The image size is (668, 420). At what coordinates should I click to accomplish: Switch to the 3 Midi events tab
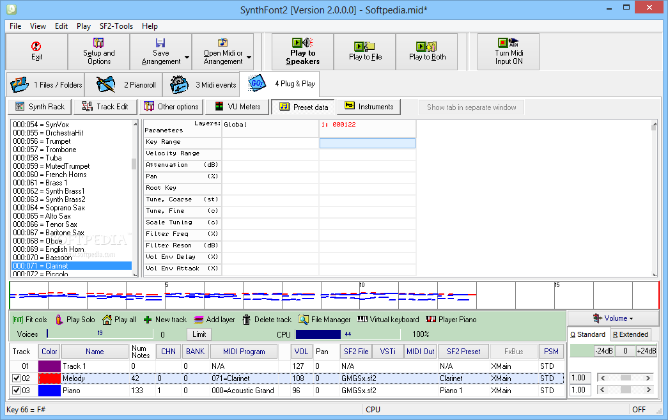tap(201, 85)
